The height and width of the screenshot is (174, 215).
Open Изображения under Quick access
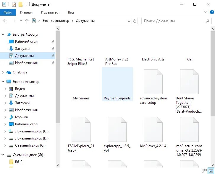coord(26,63)
